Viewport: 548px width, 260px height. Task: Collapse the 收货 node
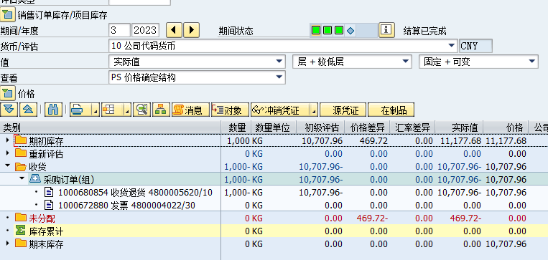[x=8, y=166]
